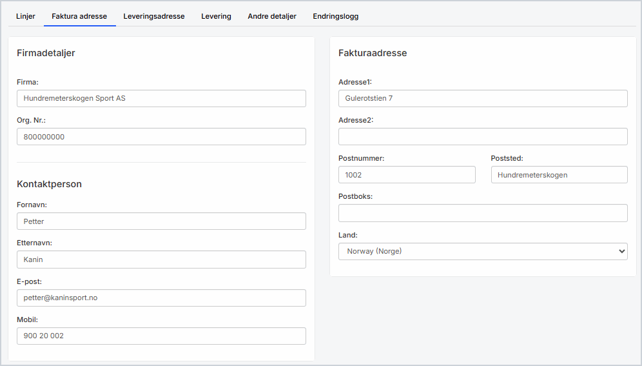Click the Kontaktperson section heading

coord(49,184)
